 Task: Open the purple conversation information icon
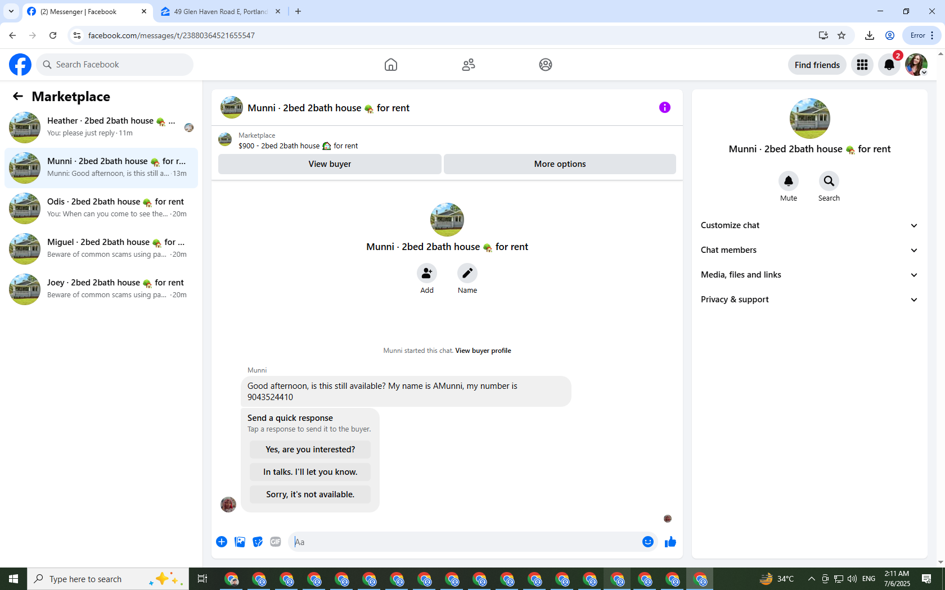pos(665,107)
